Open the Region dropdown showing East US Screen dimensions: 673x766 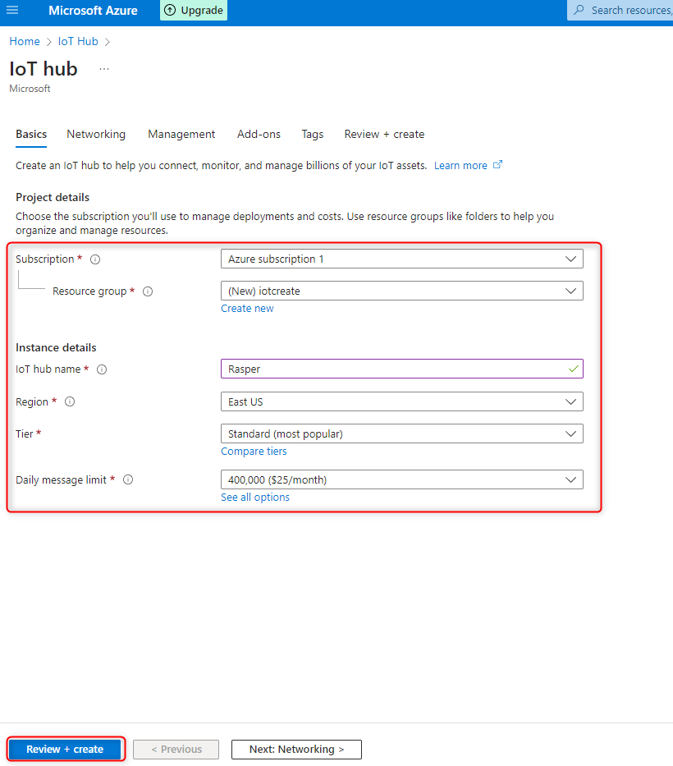coord(402,401)
